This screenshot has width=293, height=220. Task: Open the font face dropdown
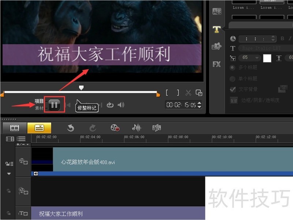[265, 48]
